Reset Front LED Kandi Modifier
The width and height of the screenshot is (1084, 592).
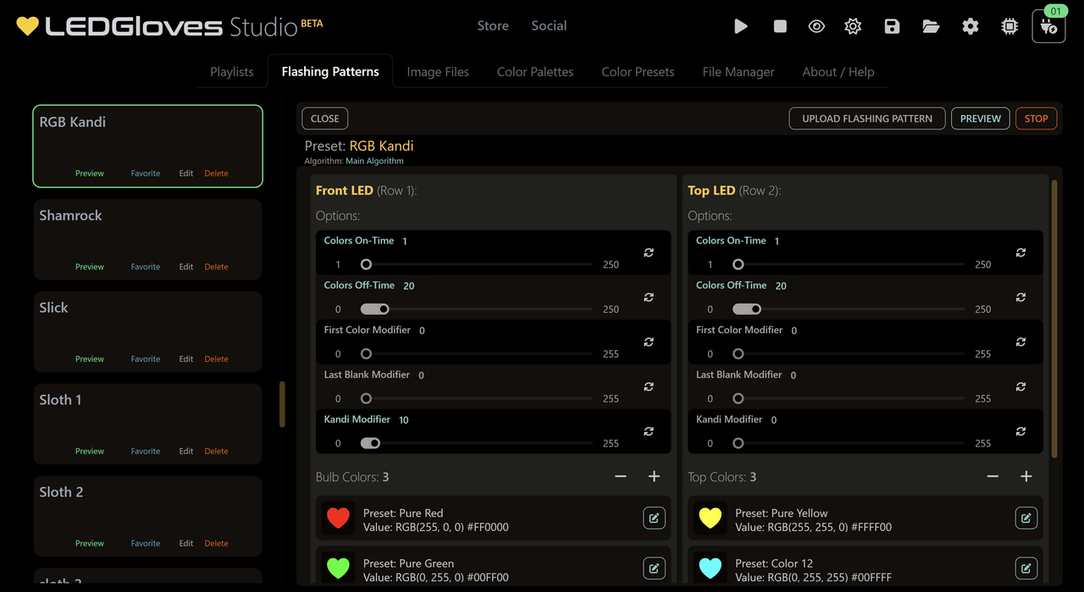(649, 431)
